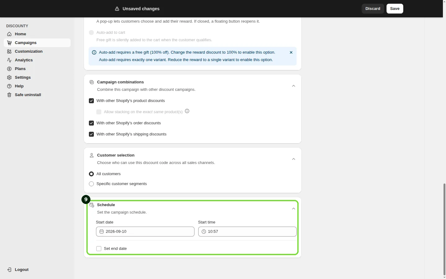This screenshot has width=446, height=279.
Task: Click the Analytics pulse icon
Action: coord(9,60)
